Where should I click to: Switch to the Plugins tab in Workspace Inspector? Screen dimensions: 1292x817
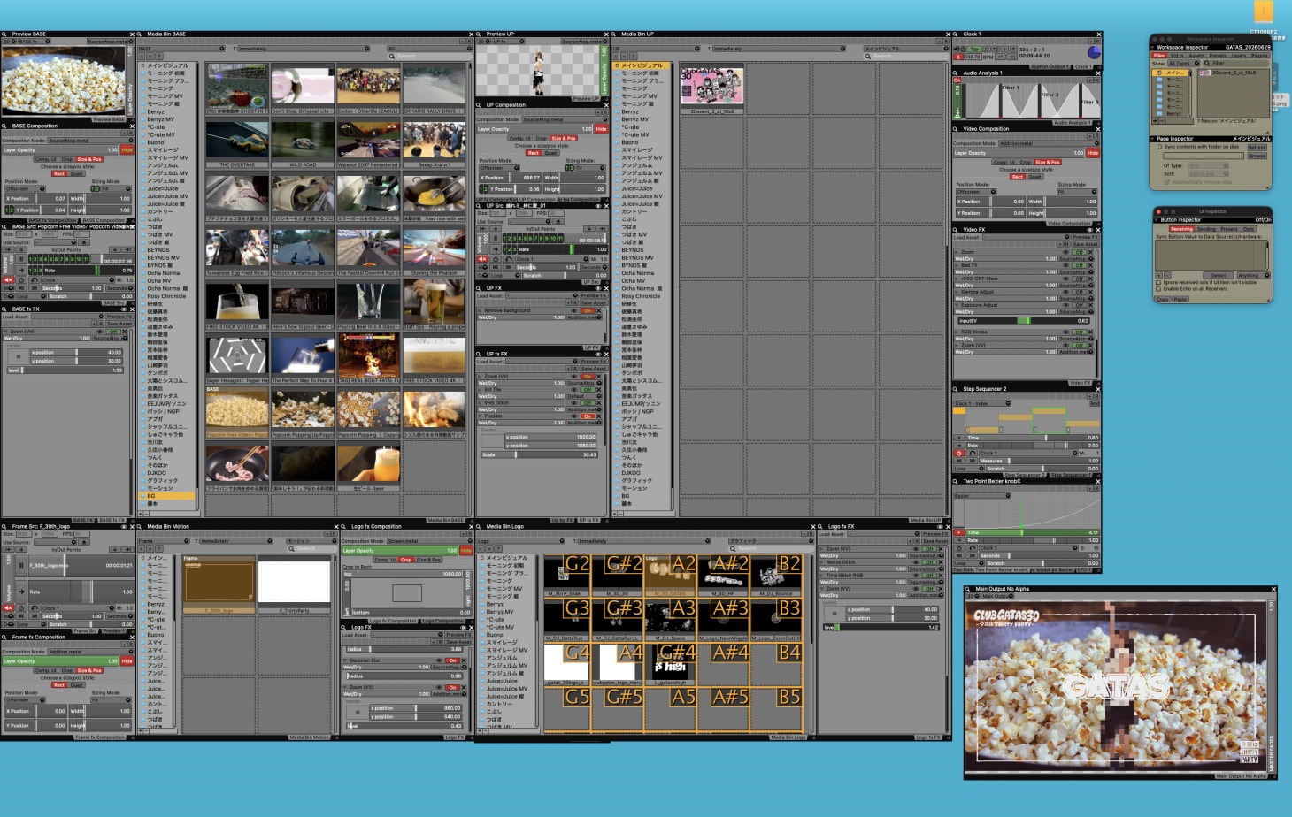[1259, 56]
